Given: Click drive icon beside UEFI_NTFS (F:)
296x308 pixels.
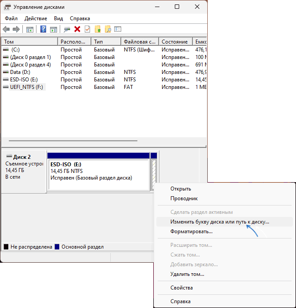Looking at the screenshot, I should [6, 87].
